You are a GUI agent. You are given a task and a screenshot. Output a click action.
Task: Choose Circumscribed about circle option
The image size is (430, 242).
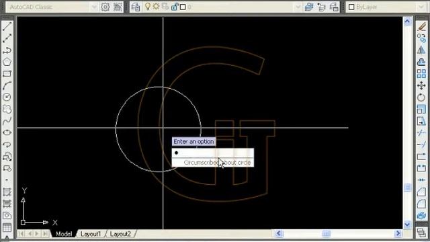pyautogui.click(x=213, y=163)
